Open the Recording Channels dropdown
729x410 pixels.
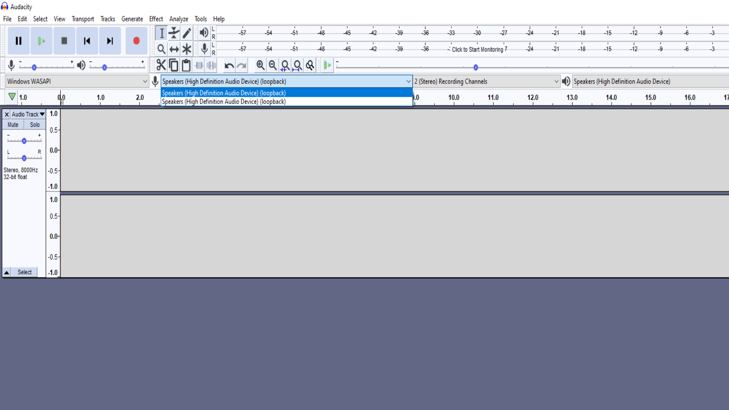(487, 81)
